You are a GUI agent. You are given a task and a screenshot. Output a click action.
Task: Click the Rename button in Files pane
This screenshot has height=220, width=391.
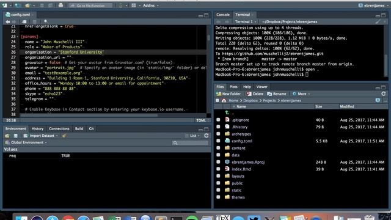(277, 94)
